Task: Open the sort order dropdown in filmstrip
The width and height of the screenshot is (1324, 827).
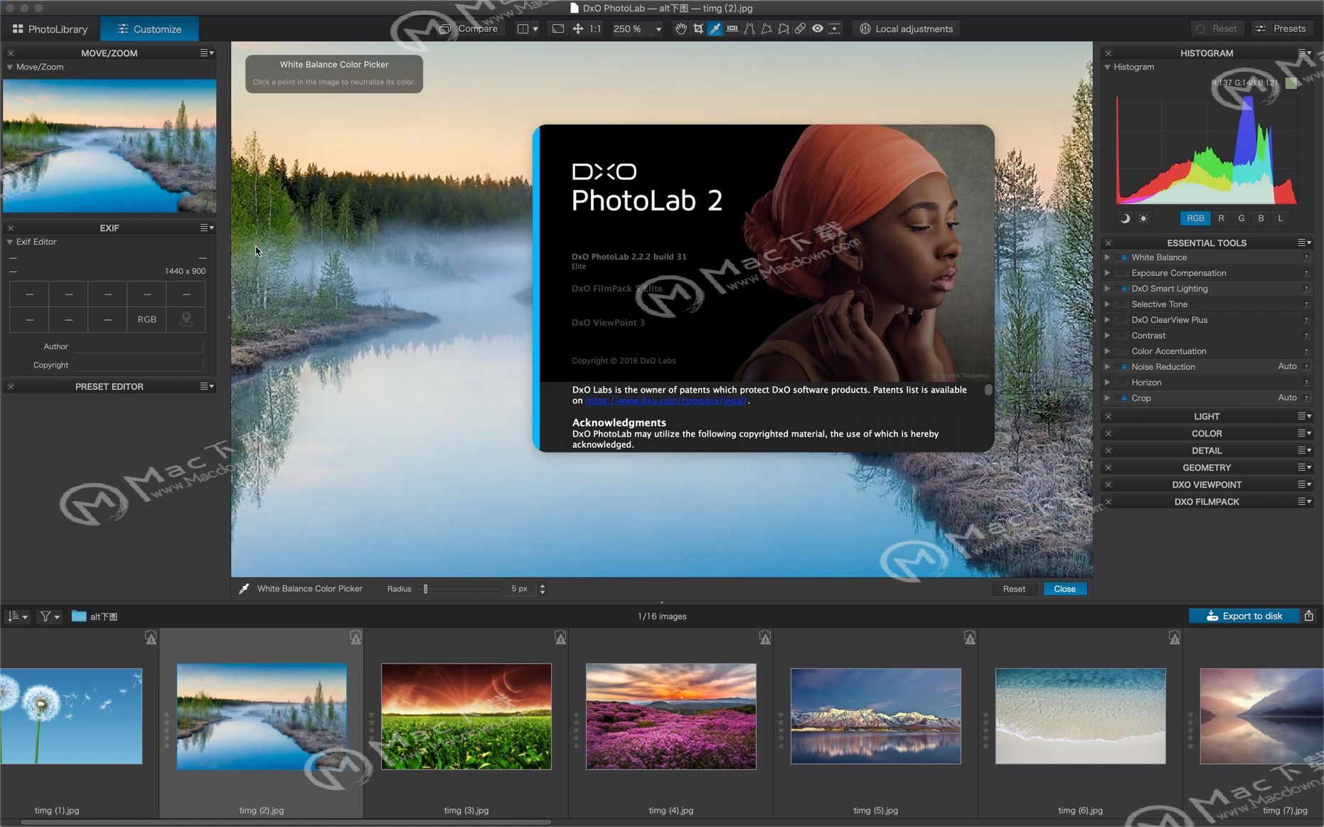Action: tap(17, 617)
